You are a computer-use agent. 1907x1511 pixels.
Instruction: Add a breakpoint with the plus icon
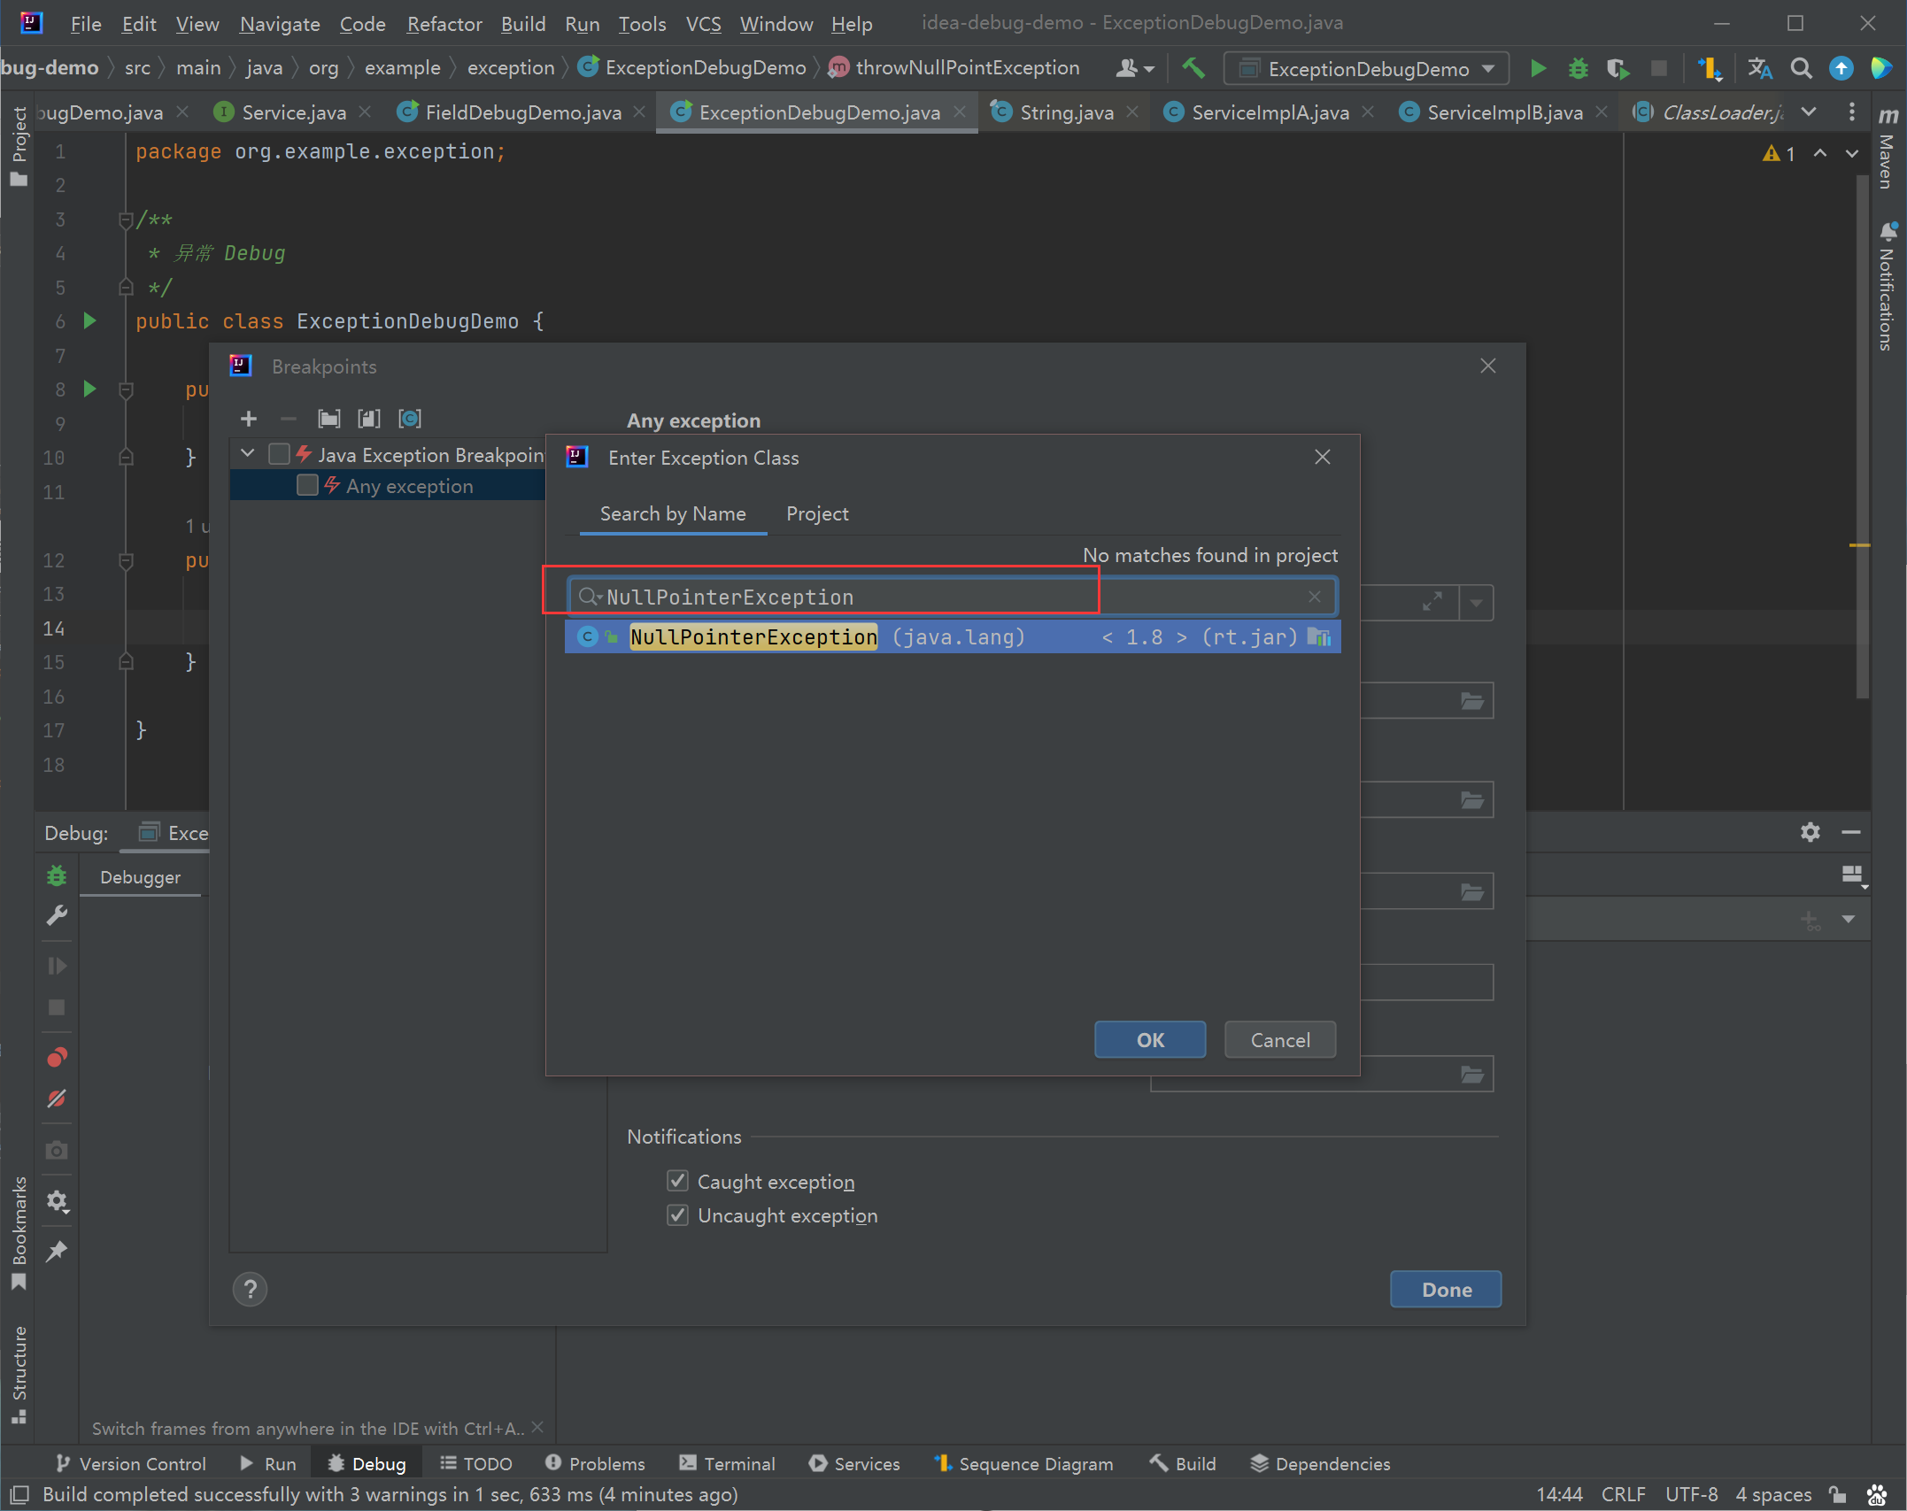click(x=249, y=419)
